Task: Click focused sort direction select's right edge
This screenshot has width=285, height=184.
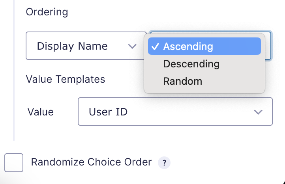Action: (x=268, y=46)
